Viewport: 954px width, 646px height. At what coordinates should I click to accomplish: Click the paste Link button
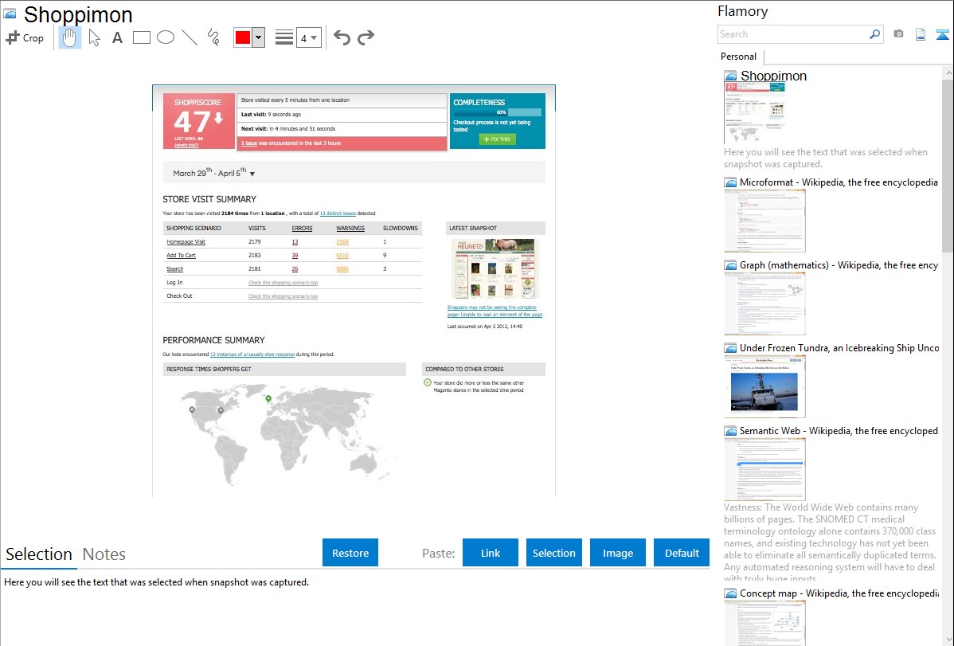(491, 553)
